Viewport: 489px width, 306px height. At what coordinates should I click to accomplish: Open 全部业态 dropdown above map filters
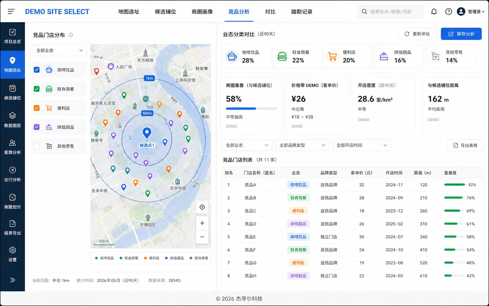click(x=60, y=50)
